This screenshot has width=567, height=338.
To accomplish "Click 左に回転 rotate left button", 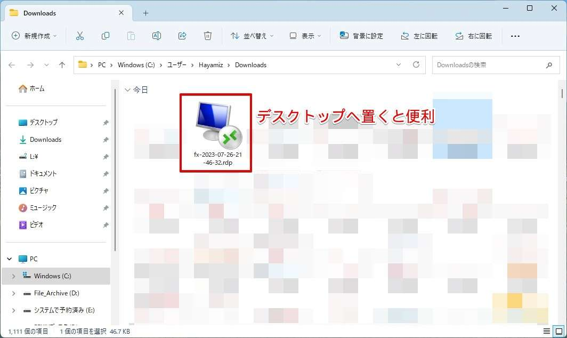I will point(419,36).
